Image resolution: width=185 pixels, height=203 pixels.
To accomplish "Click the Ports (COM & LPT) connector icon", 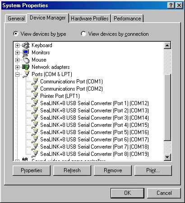I will [26, 74].
